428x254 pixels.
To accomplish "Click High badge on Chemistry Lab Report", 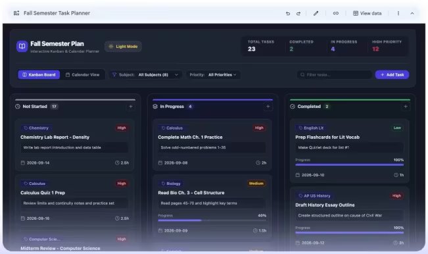I will point(122,128).
